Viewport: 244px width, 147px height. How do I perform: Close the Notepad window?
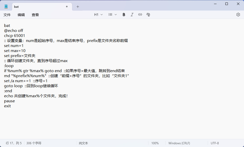[x=238, y=4]
